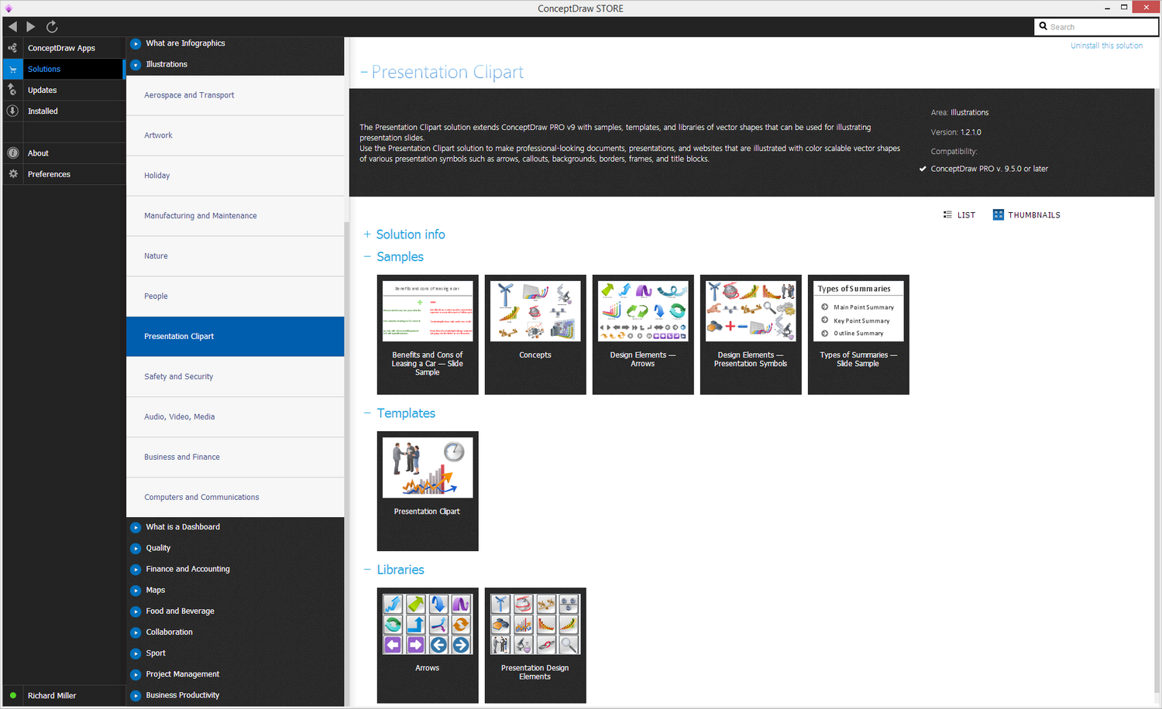
Task: Expand the Collaboration category
Action: (136, 632)
